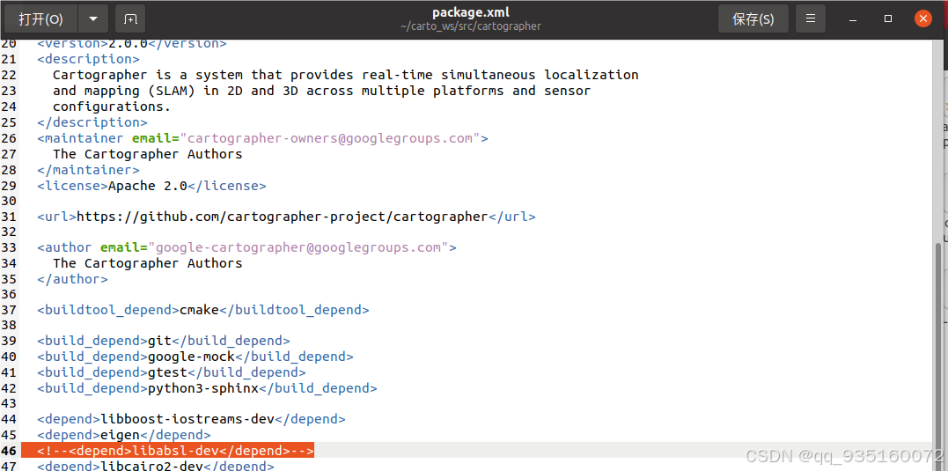The height and width of the screenshot is (471, 948).
Task: Click the opening description tag on line 21
Action: point(88,59)
